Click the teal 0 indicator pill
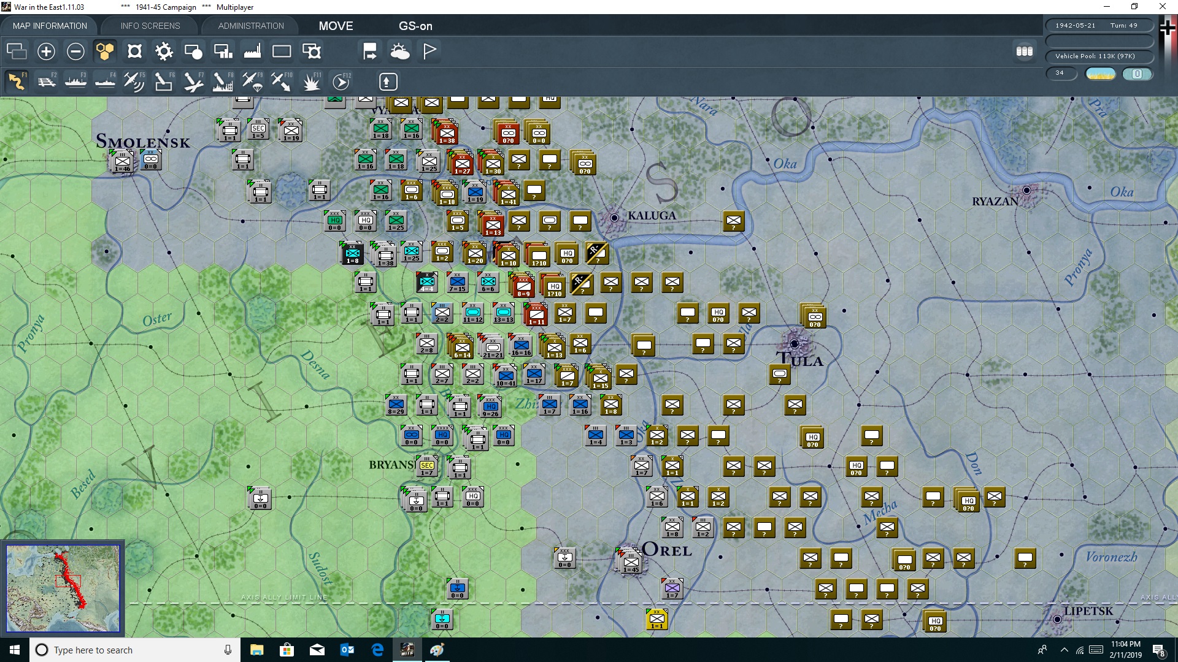The image size is (1178, 662). point(1137,74)
